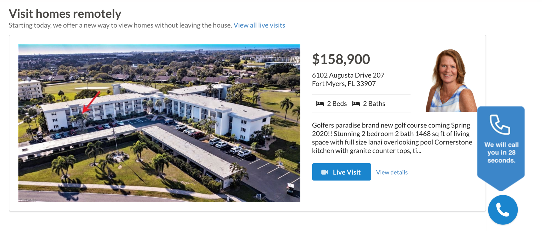Select the 2 Beds label
The width and height of the screenshot is (542, 231).
(x=337, y=103)
